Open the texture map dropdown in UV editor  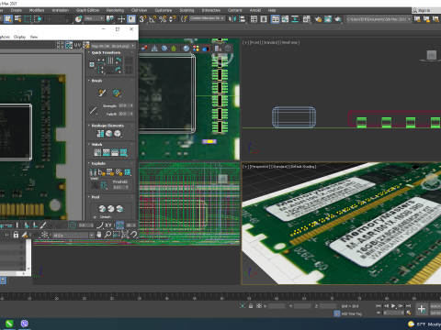(113, 46)
